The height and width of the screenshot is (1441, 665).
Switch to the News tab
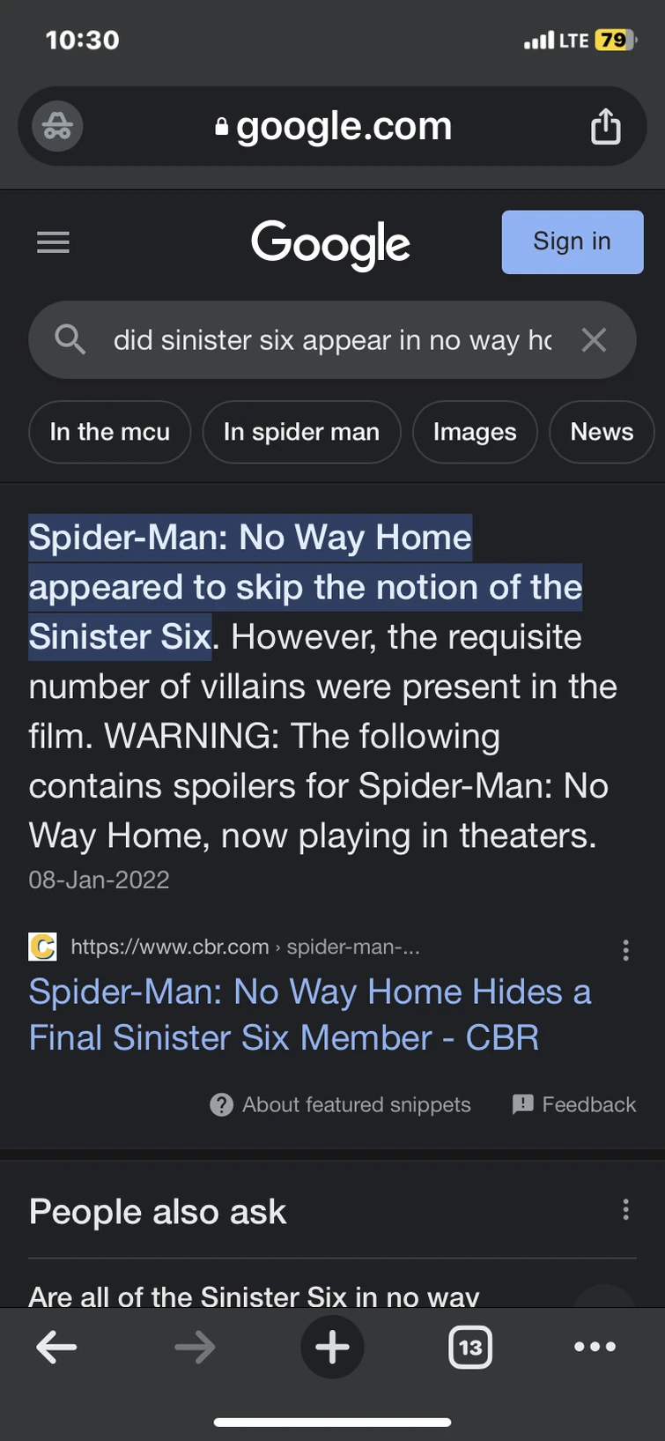[x=602, y=432]
